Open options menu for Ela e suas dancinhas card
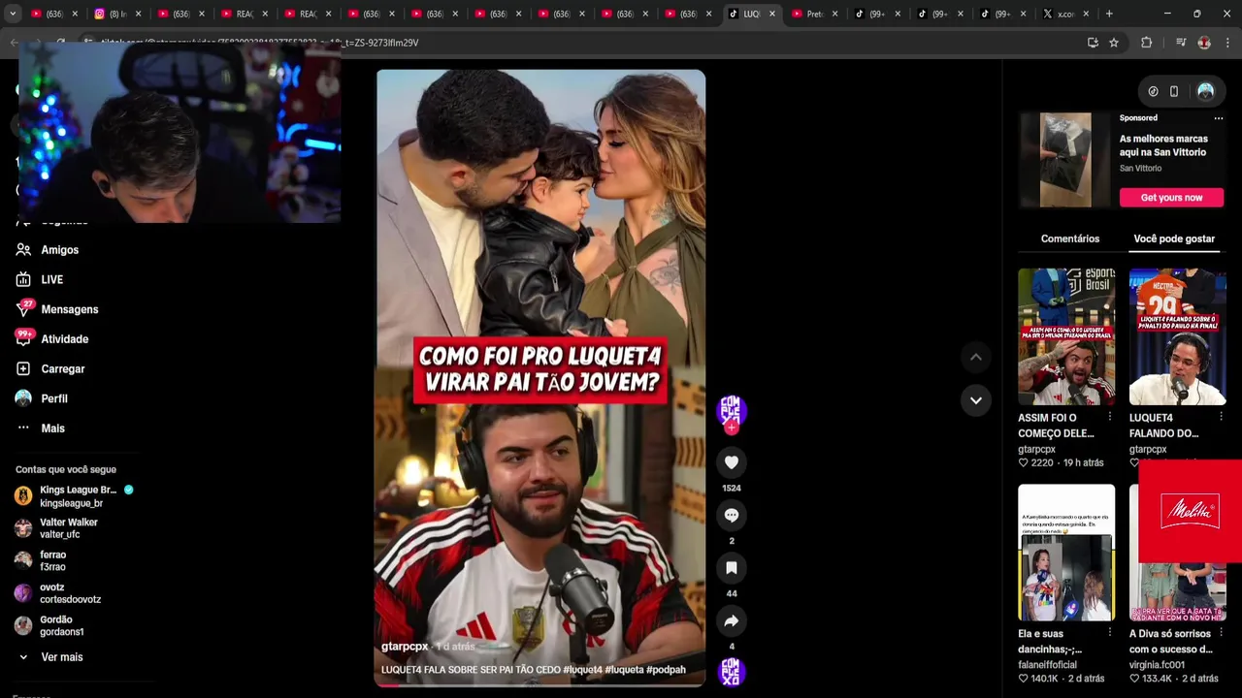Viewport: 1242px width, 698px height. coord(1110,633)
